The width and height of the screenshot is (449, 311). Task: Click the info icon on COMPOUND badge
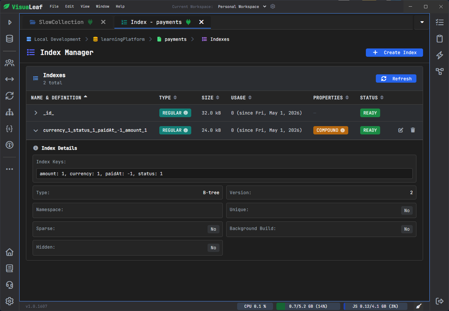point(343,130)
